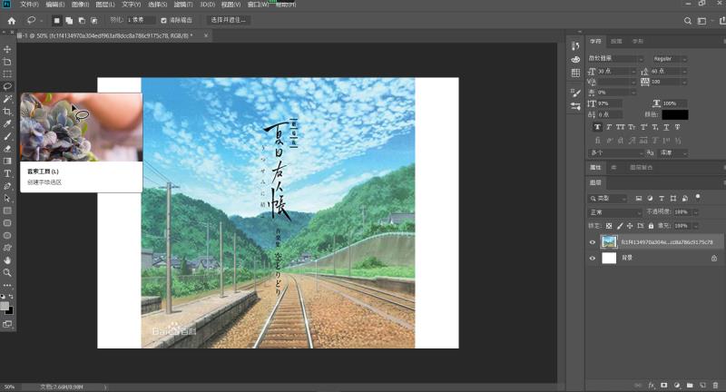Select the Brush tool

(x=7, y=136)
